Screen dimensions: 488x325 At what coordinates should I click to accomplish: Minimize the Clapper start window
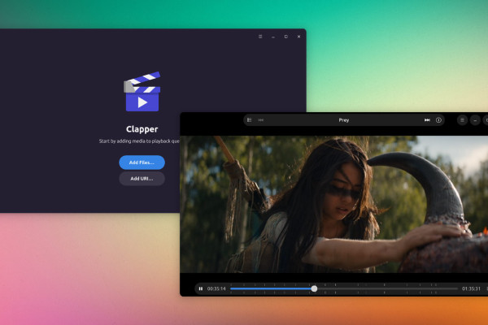pos(273,37)
